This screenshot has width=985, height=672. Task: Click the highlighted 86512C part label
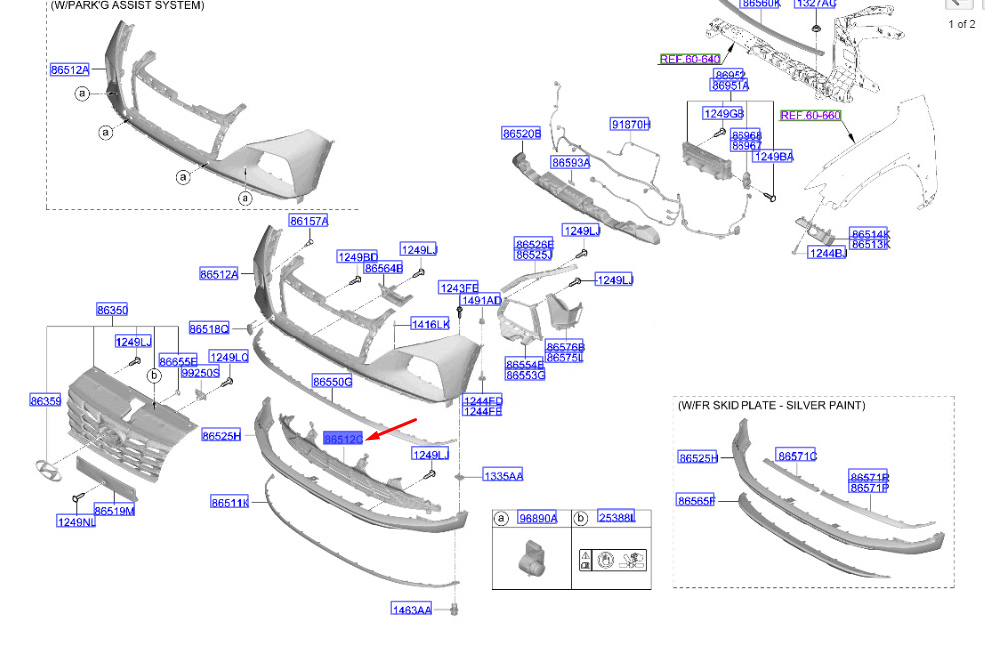[x=343, y=438]
